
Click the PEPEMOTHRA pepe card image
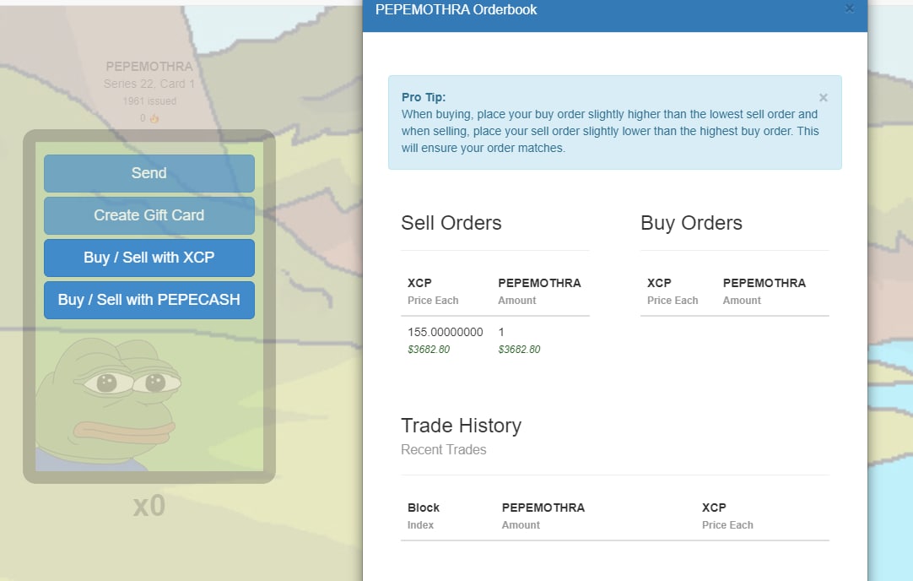pyautogui.click(x=149, y=307)
